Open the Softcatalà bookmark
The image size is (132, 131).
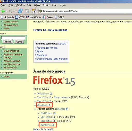[x=7, y=17]
